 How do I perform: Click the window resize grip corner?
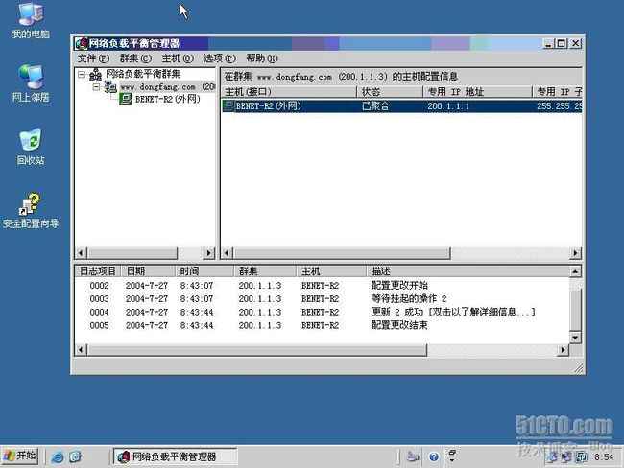pyautogui.click(x=579, y=368)
